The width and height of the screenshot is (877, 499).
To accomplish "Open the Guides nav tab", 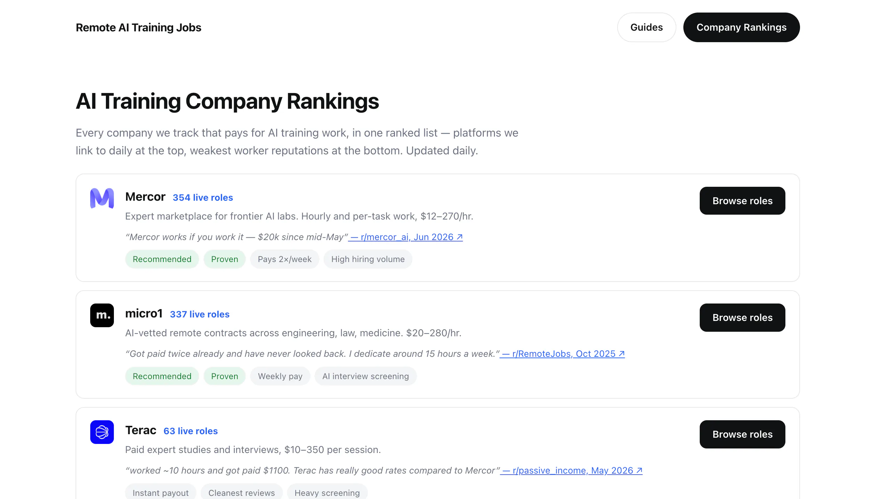I will pos(646,27).
